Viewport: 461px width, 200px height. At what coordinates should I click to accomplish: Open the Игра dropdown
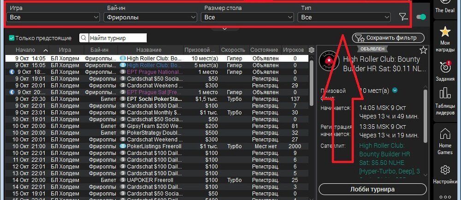click(x=53, y=18)
